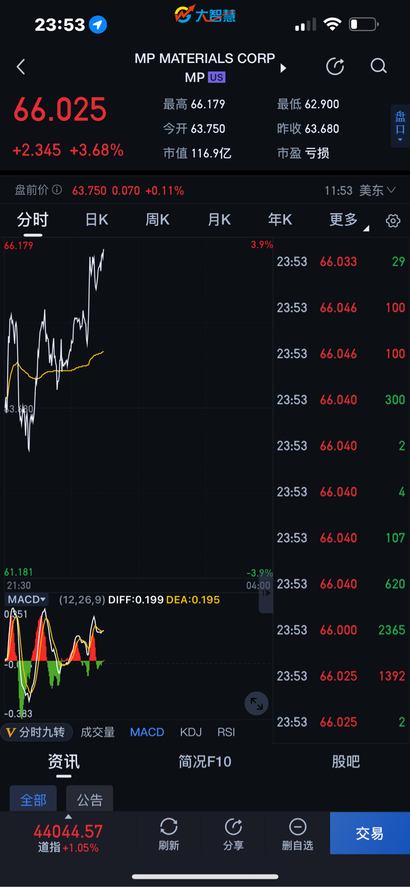Tap the intraday price chart line
This screenshot has width=410, height=887.
tap(54, 350)
